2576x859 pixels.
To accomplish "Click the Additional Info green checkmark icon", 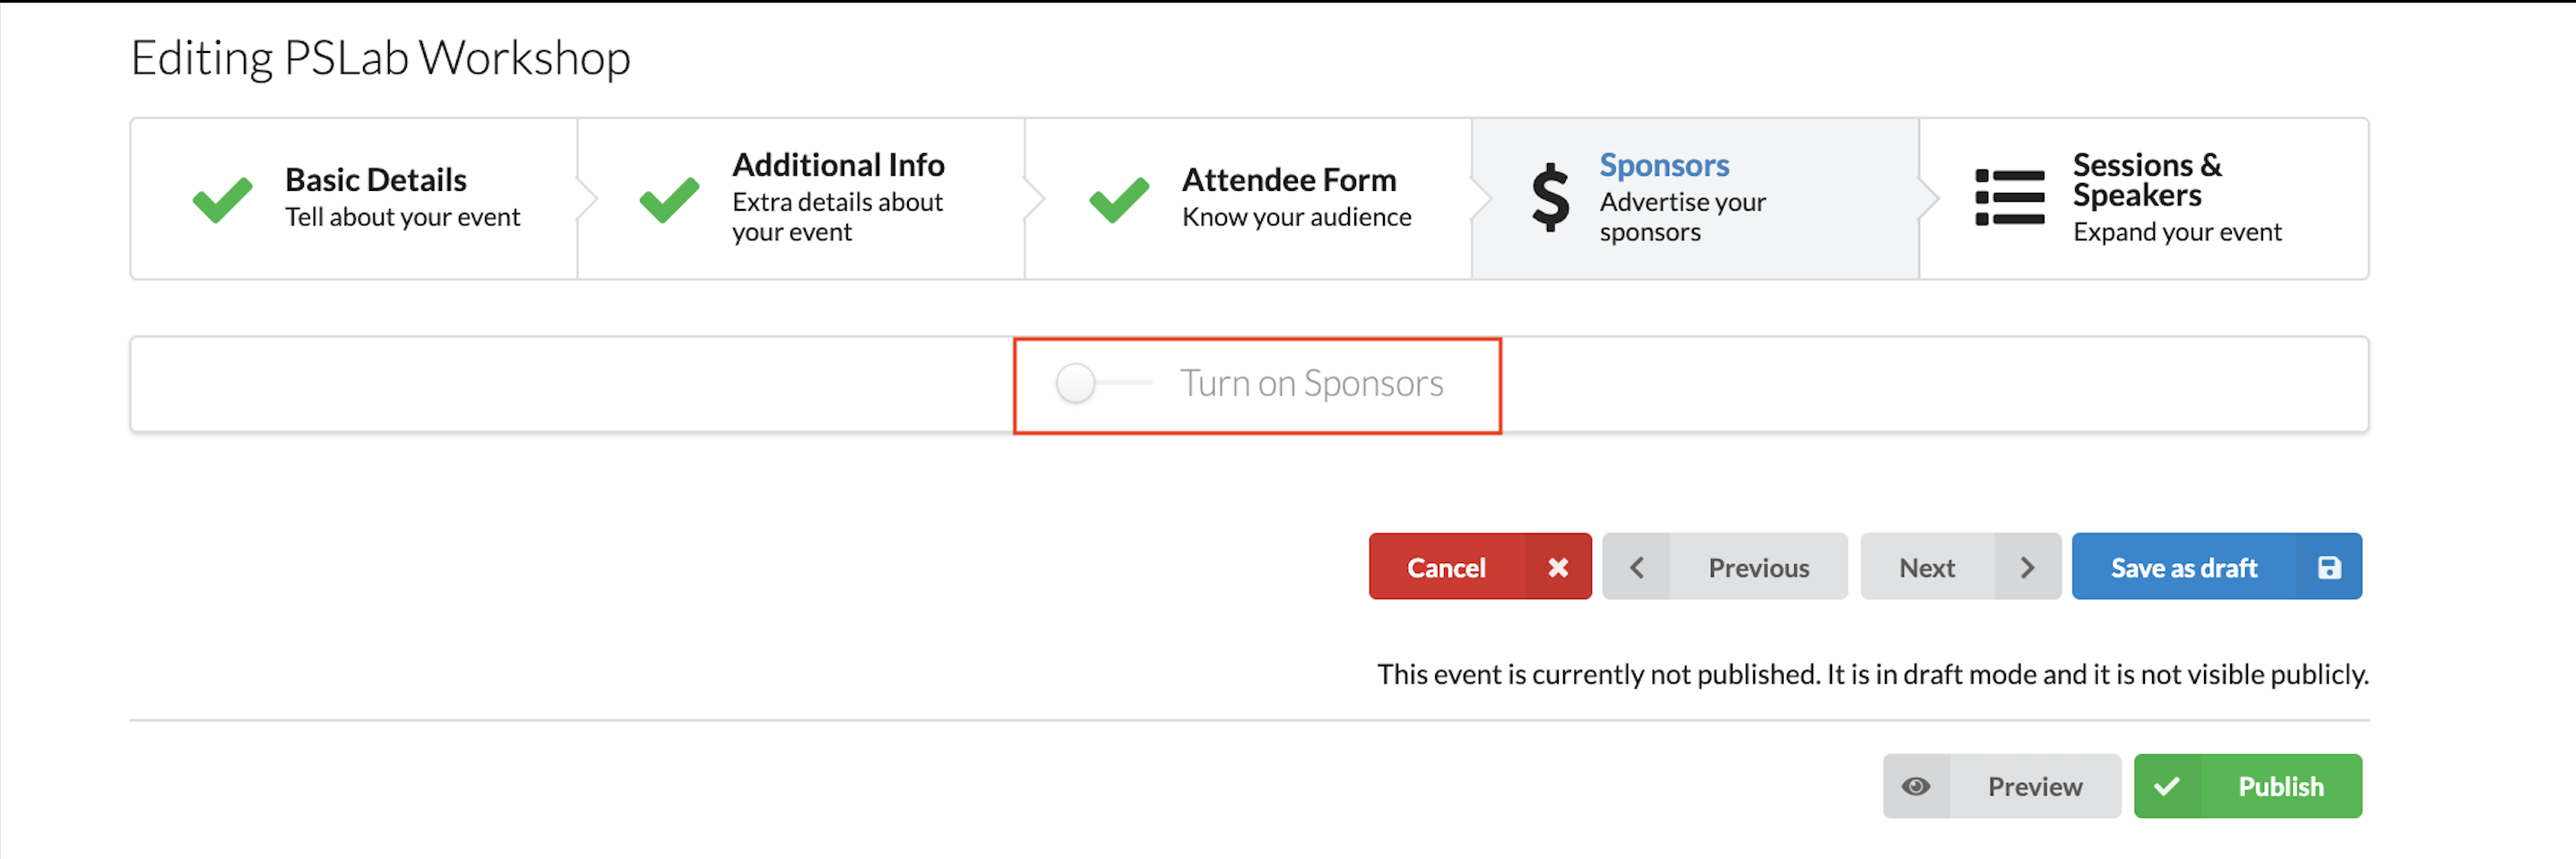I will (x=669, y=199).
